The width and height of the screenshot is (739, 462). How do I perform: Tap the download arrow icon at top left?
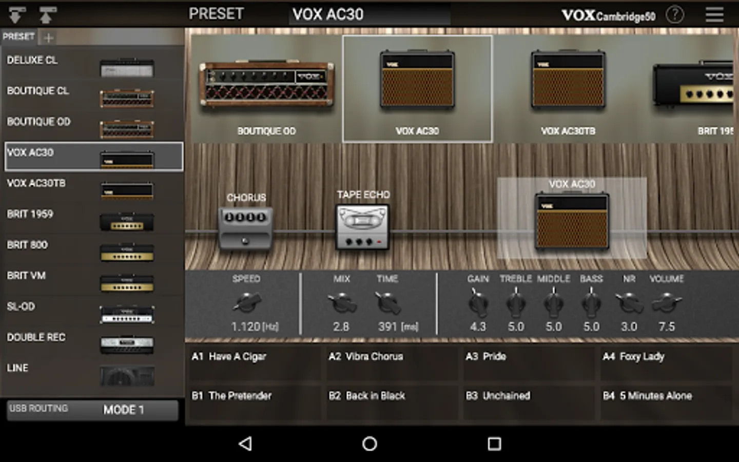click(x=16, y=15)
